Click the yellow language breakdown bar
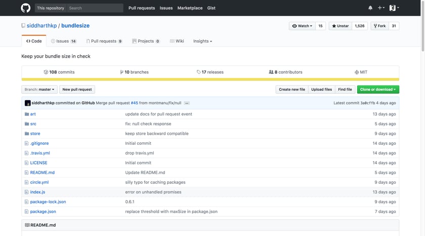Viewport: 425px width, 236px height. point(210,80)
